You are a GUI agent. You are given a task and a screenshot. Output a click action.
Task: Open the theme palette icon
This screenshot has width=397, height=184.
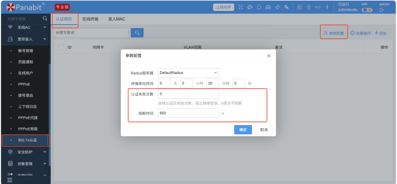(250, 7)
